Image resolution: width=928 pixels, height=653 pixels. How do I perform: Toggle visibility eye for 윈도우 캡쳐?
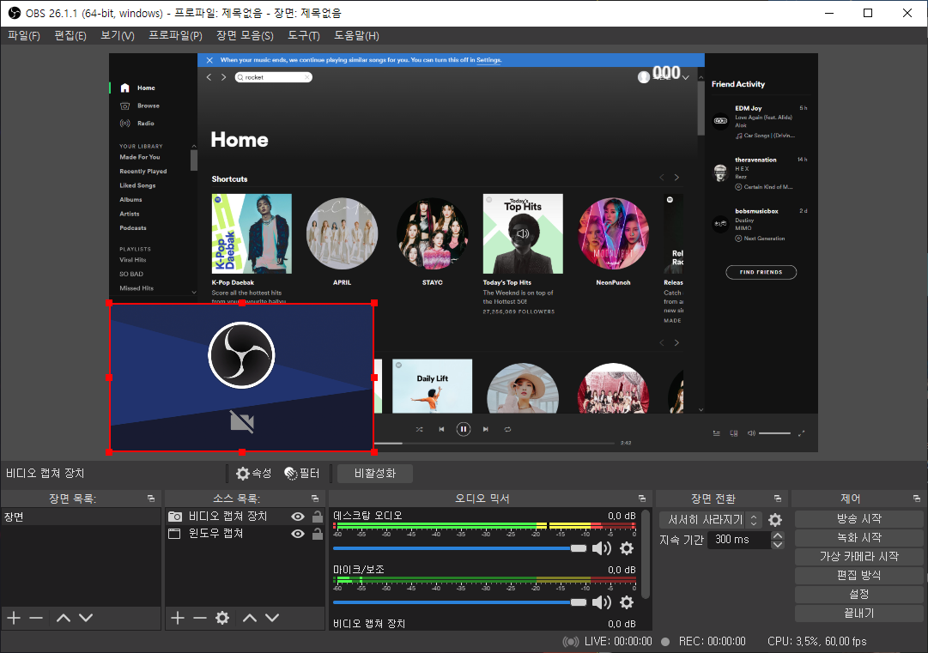tap(298, 534)
